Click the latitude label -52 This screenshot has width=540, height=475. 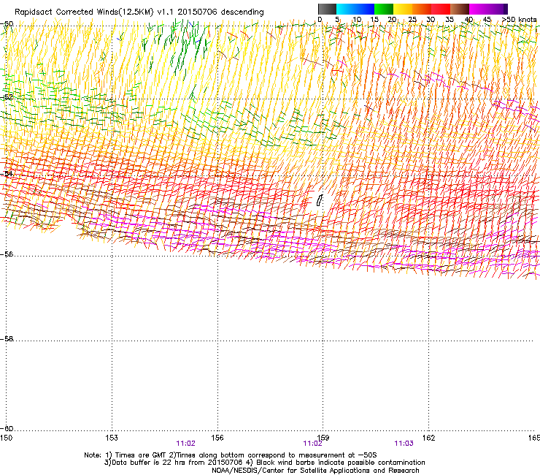coord(7,97)
